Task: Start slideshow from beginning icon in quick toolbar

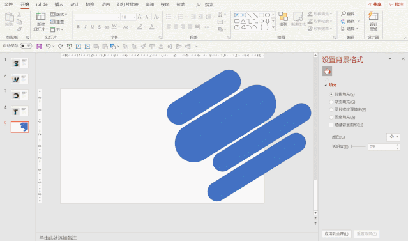Action: (69, 47)
